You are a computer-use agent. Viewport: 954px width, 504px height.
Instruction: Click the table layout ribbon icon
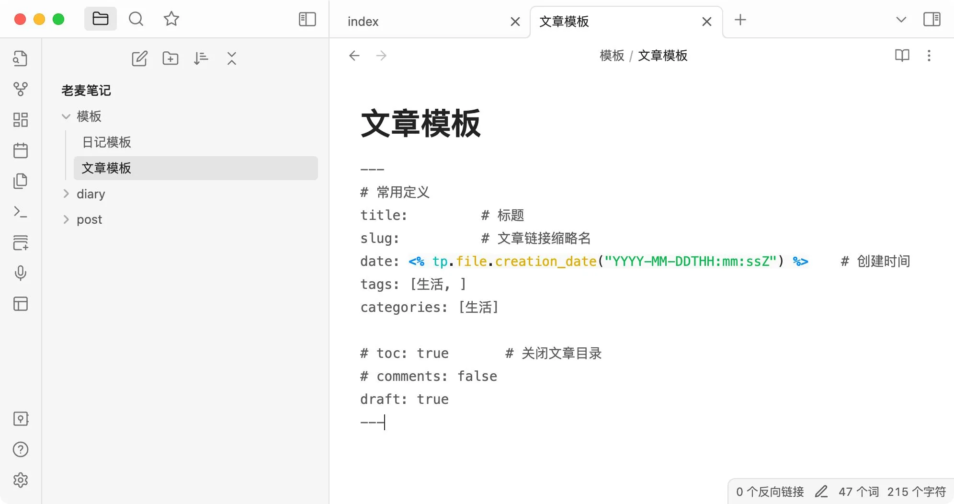(20, 304)
